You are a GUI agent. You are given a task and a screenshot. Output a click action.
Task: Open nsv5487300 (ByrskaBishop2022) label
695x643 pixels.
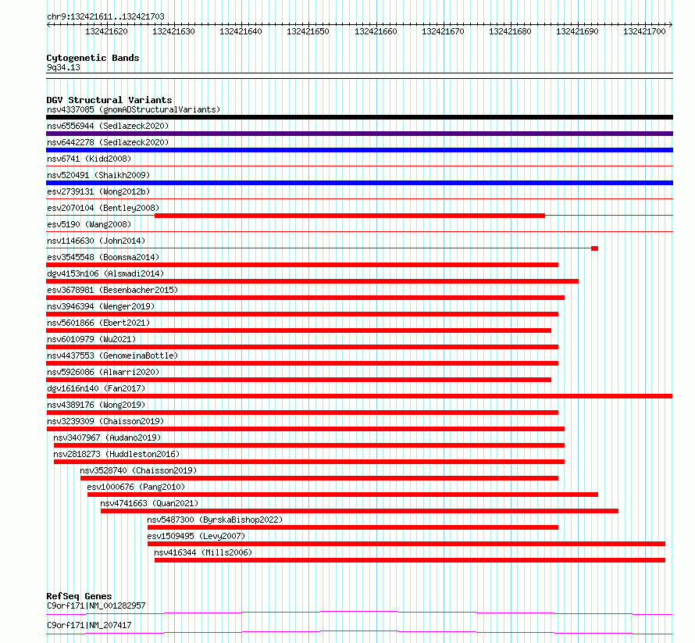[215, 520]
